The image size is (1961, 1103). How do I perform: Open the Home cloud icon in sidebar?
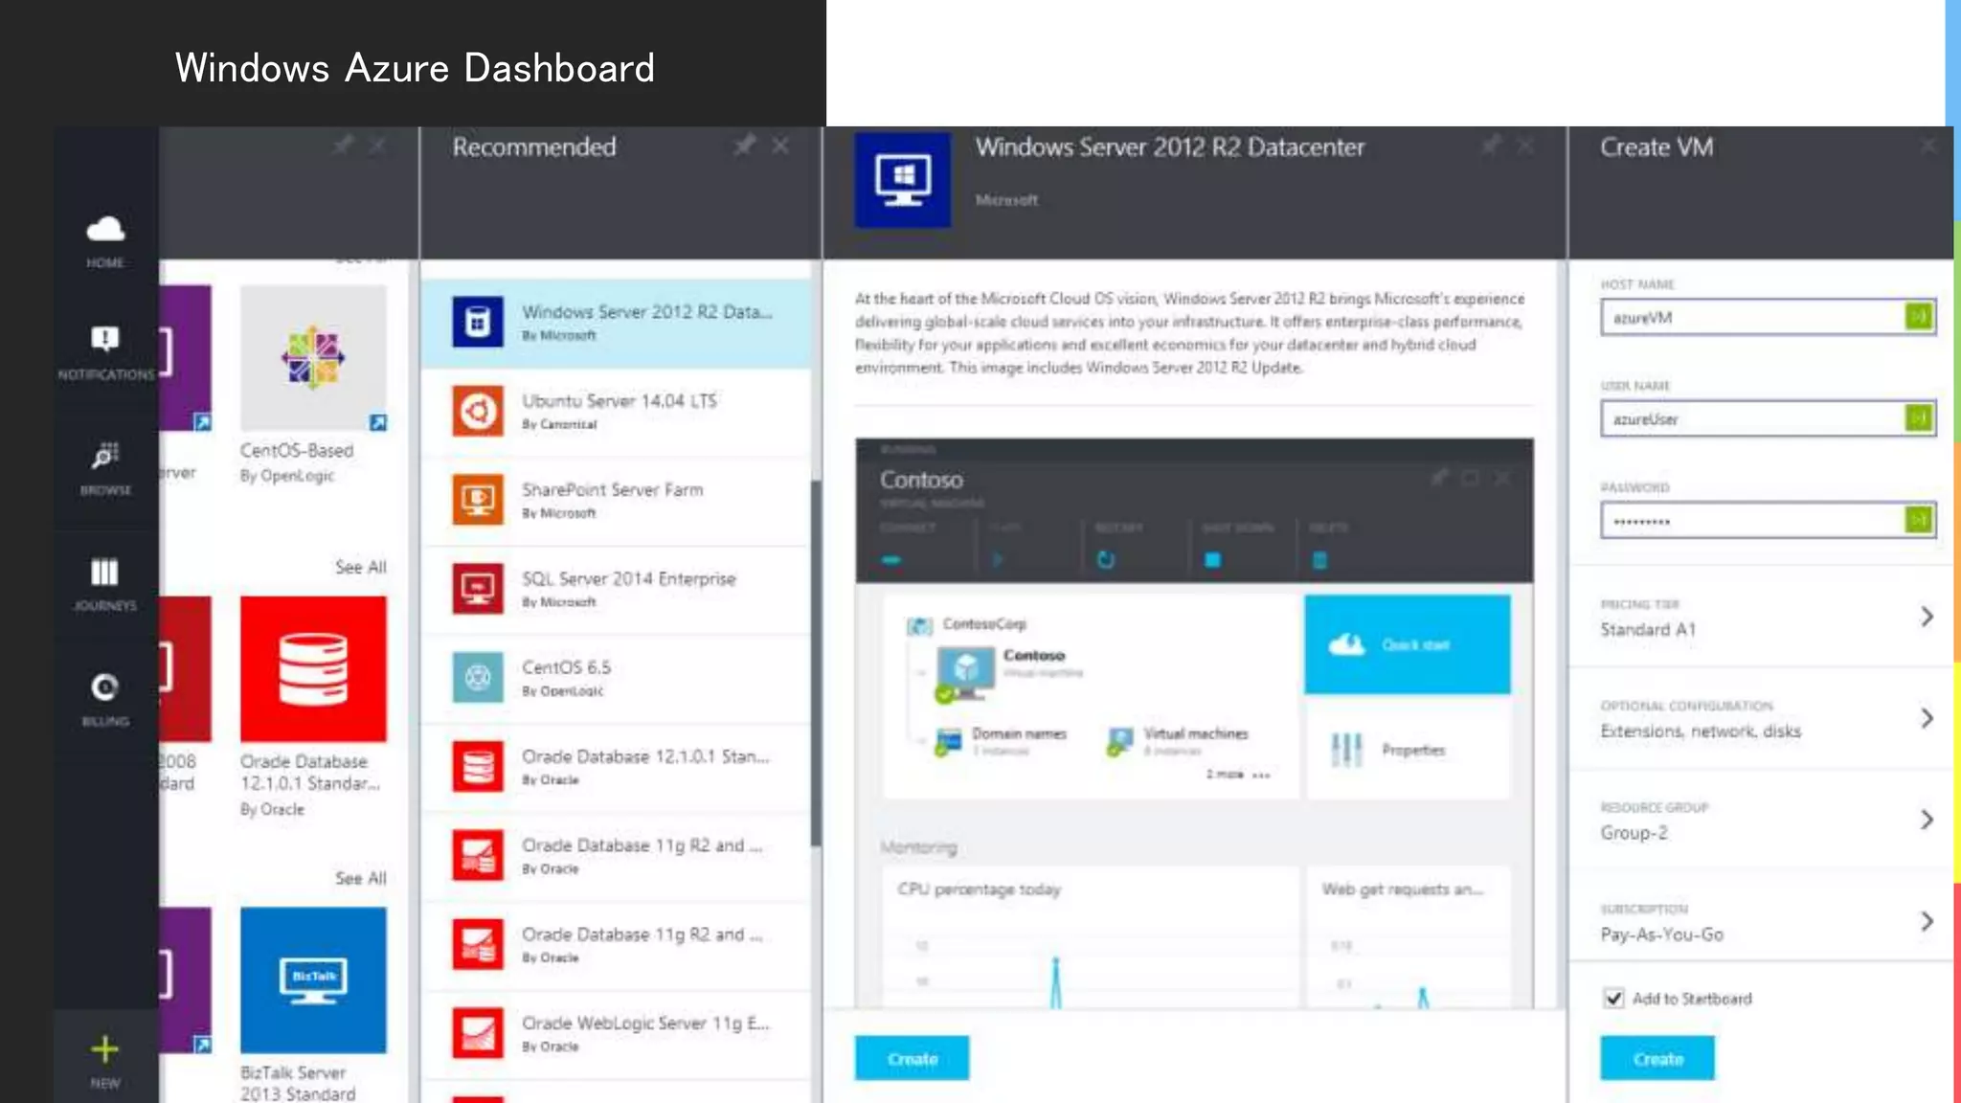105,230
